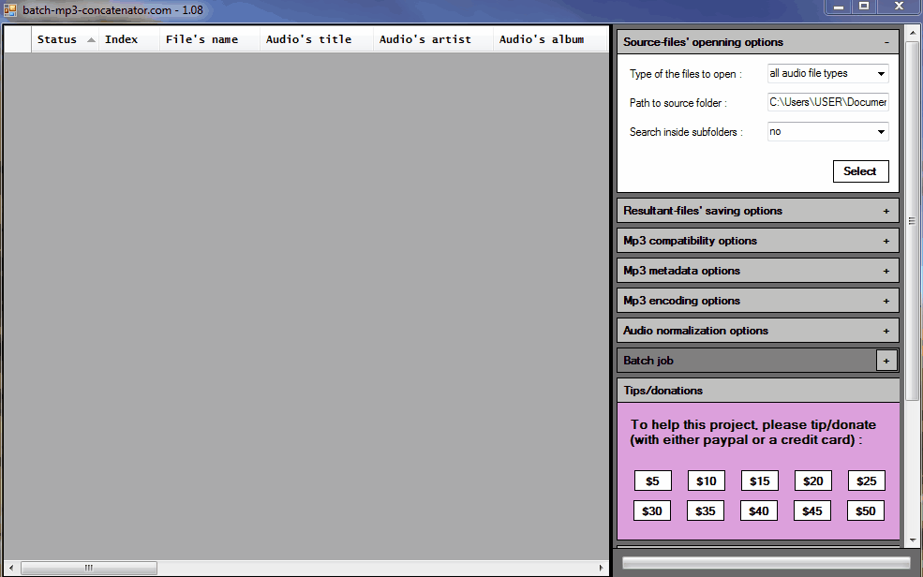
Task: Expand Resultant-files' saving options
Action: 886,211
